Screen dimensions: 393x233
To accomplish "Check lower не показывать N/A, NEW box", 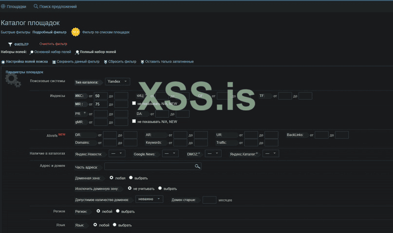I will pos(134,121).
